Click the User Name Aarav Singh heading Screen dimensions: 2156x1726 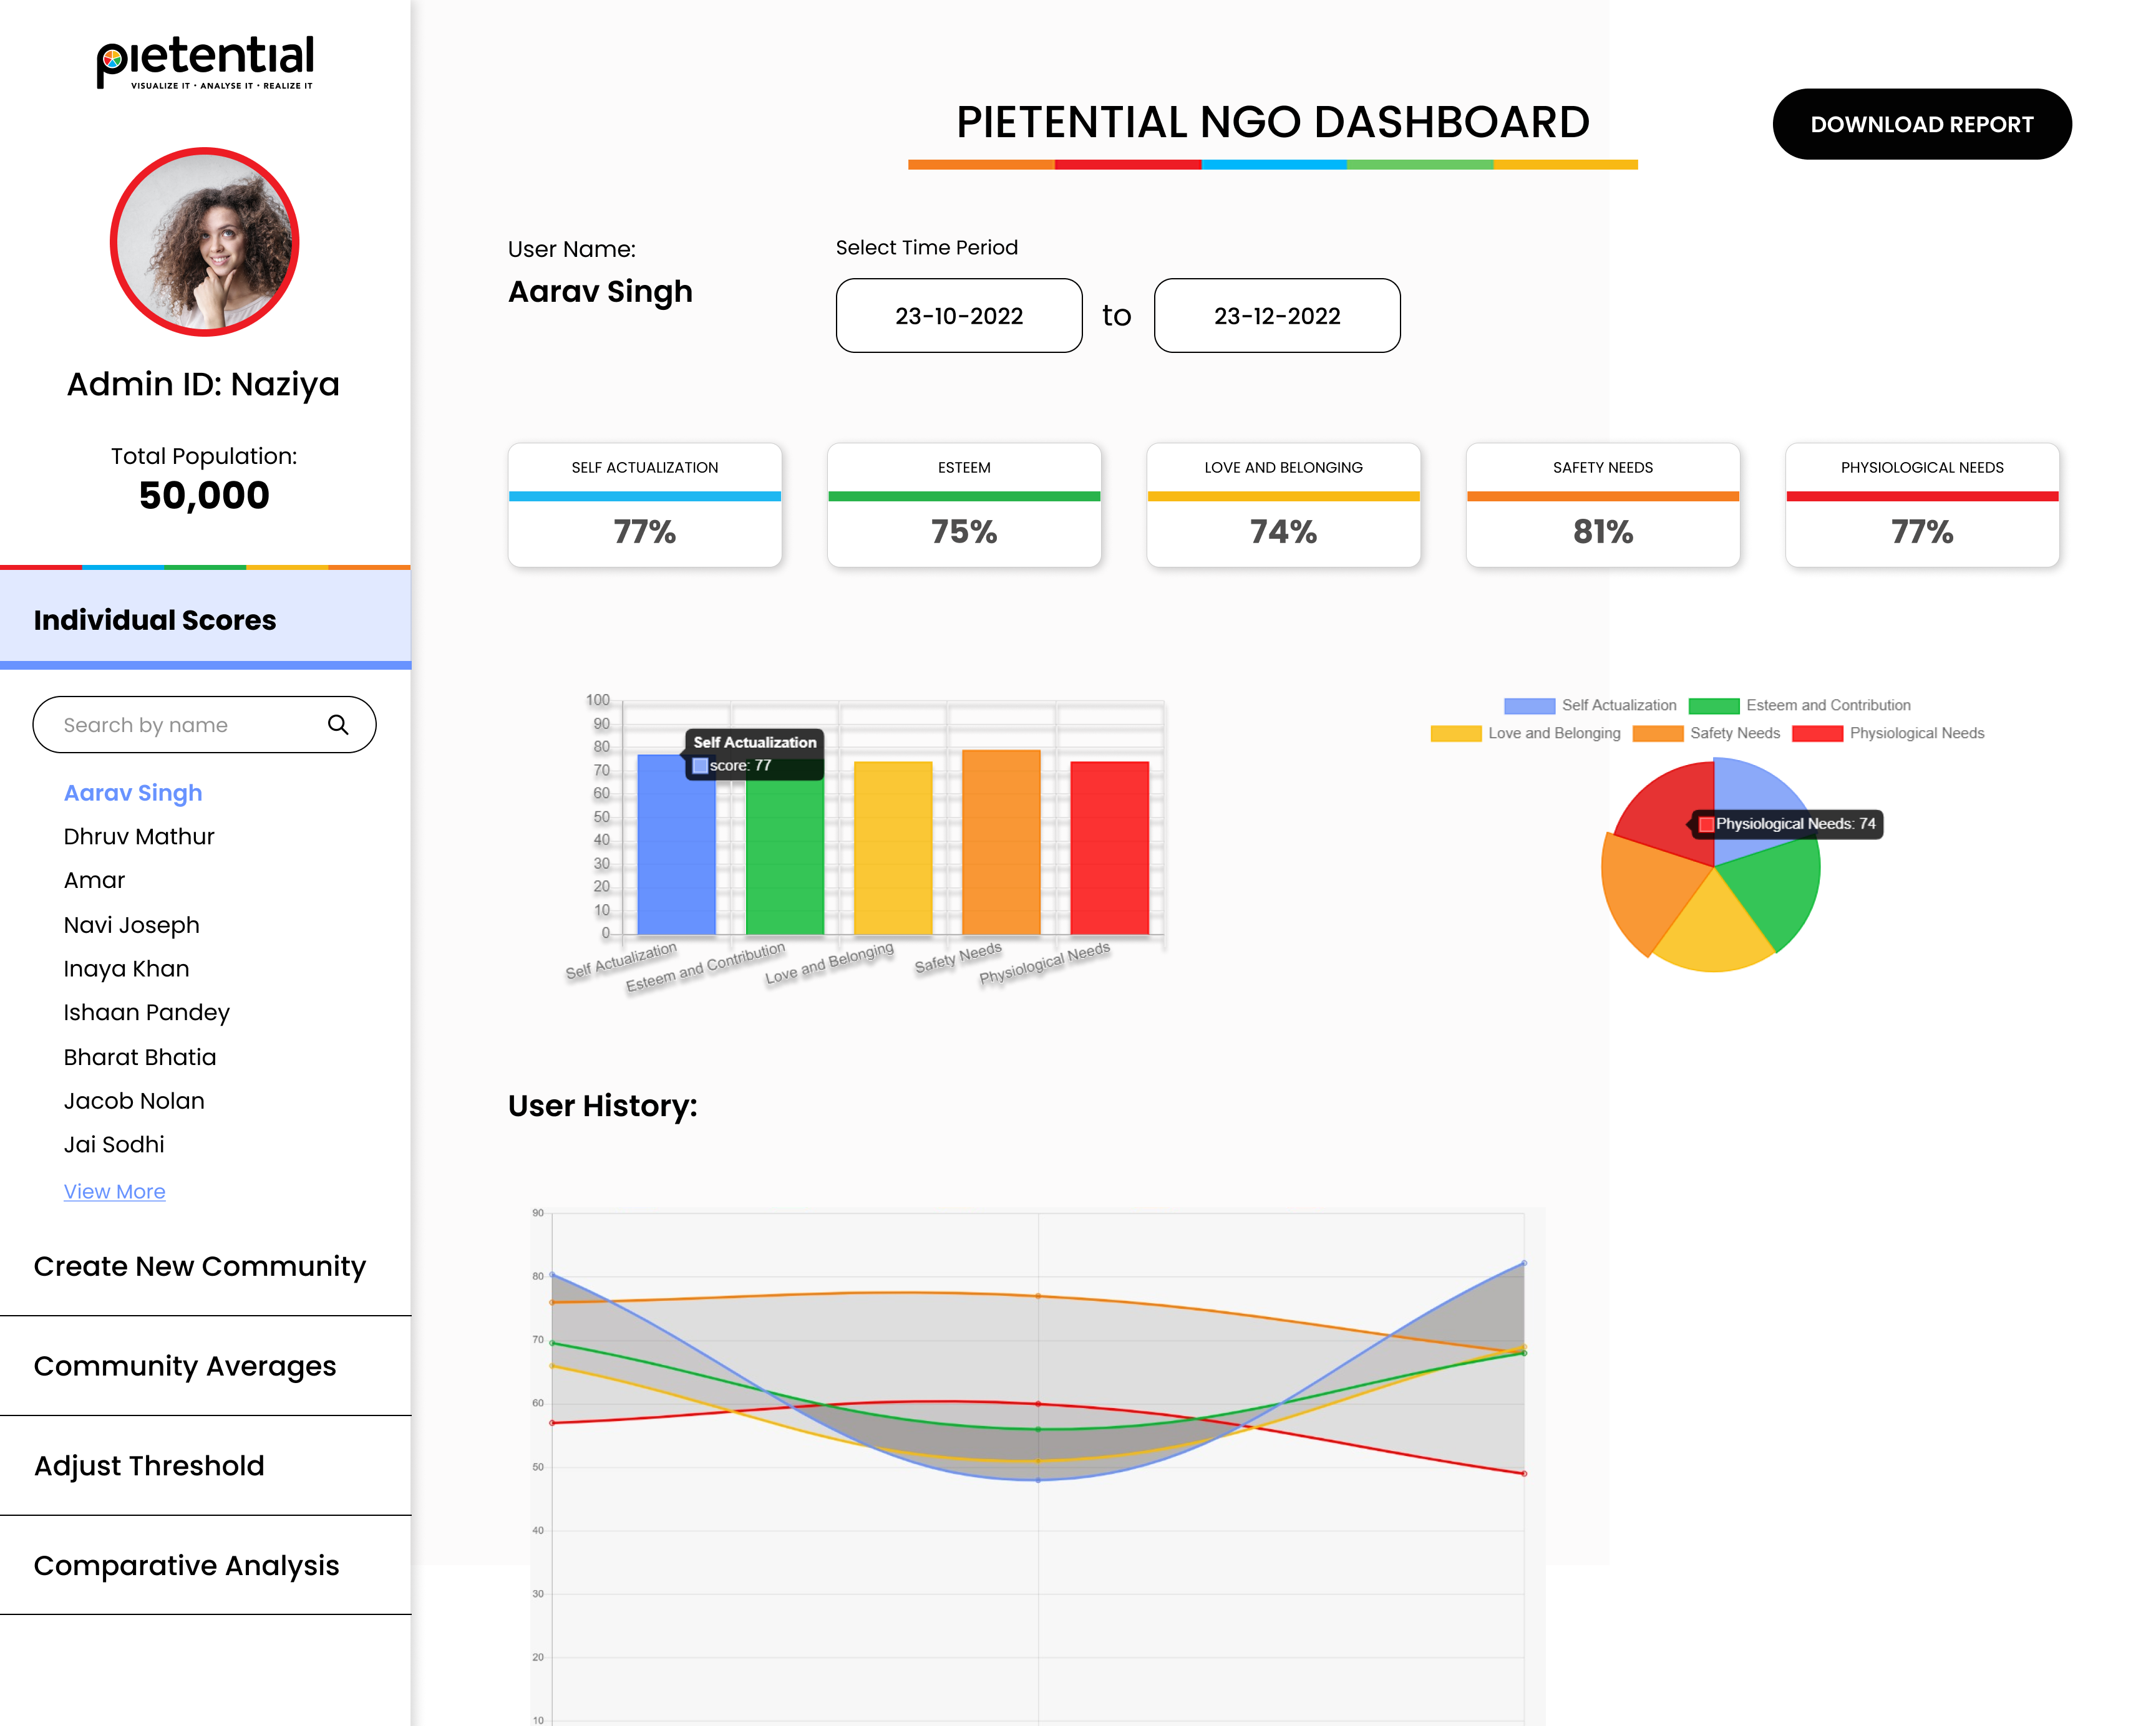(x=600, y=292)
